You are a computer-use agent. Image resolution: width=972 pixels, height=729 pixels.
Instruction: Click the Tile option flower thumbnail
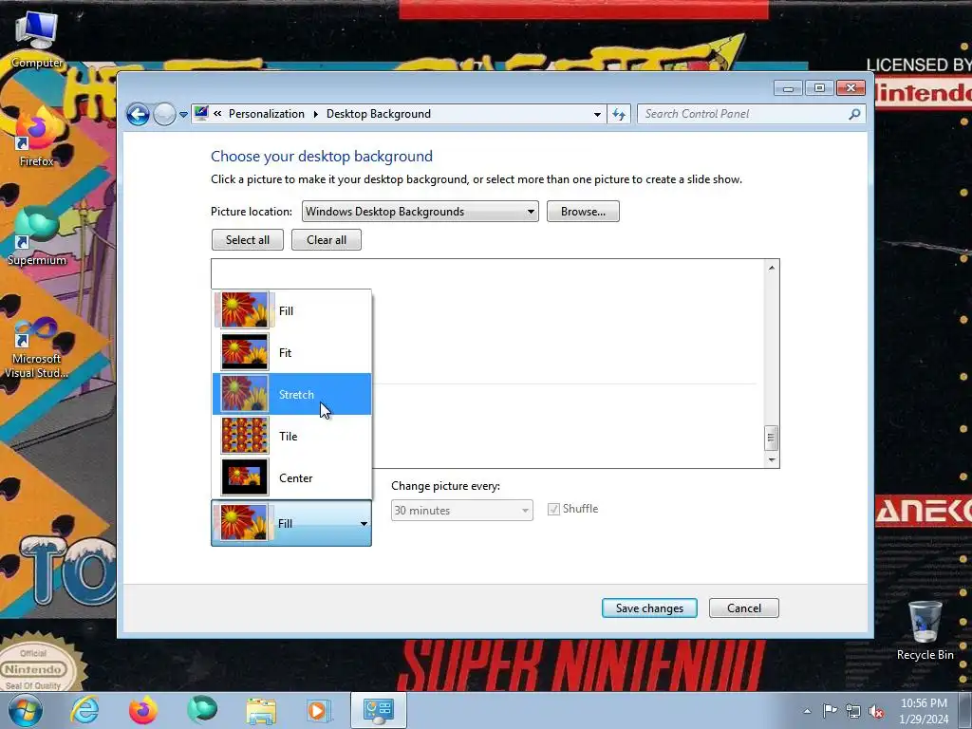pyautogui.click(x=245, y=435)
